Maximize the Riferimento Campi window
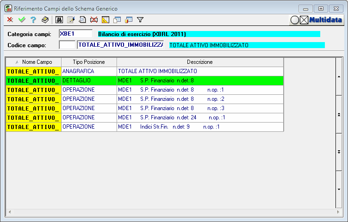Screen dimensions: 348x222 (321, 9)
